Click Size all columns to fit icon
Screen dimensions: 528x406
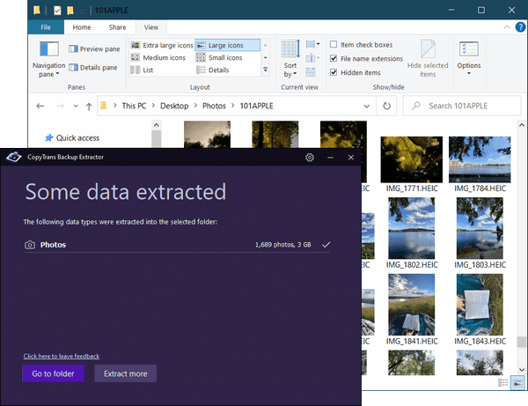[x=311, y=71]
